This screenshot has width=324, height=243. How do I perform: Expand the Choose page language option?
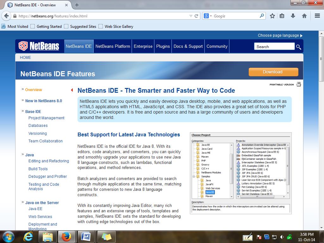280,35
